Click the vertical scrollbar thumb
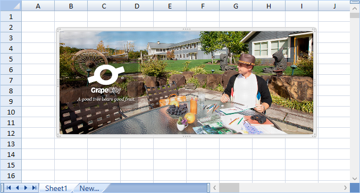 (x=355, y=15)
